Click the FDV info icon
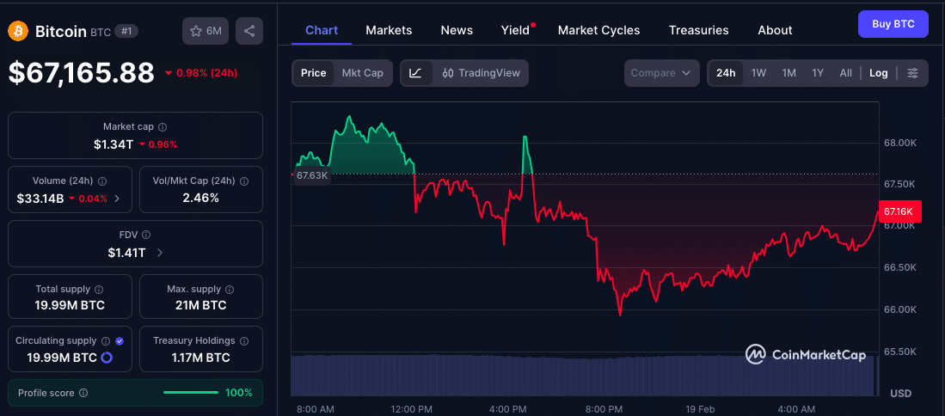The image size is (945, 416). point(146,235)
